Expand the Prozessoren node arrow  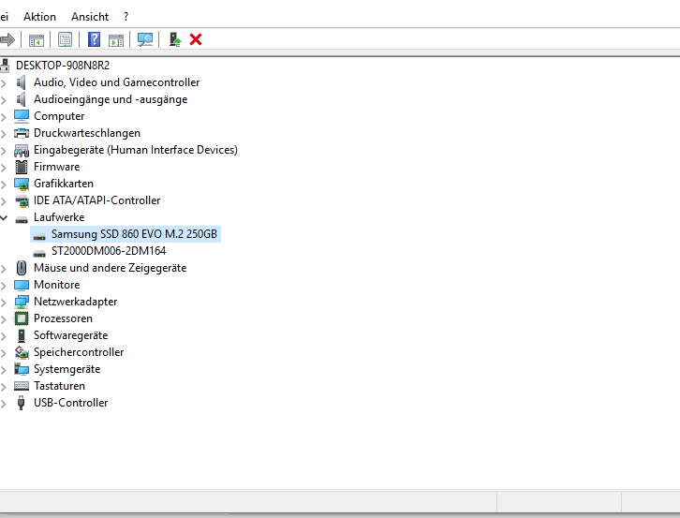(4, 319)
